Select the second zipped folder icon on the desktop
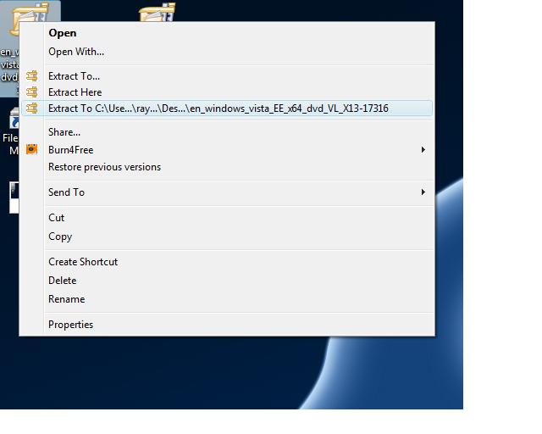The width and height of the screenshot is (542, 434). point(156,13)
